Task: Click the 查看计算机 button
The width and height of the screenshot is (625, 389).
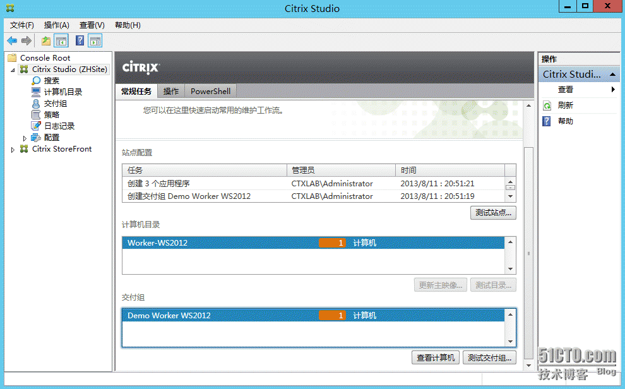Action: (436, 358)
